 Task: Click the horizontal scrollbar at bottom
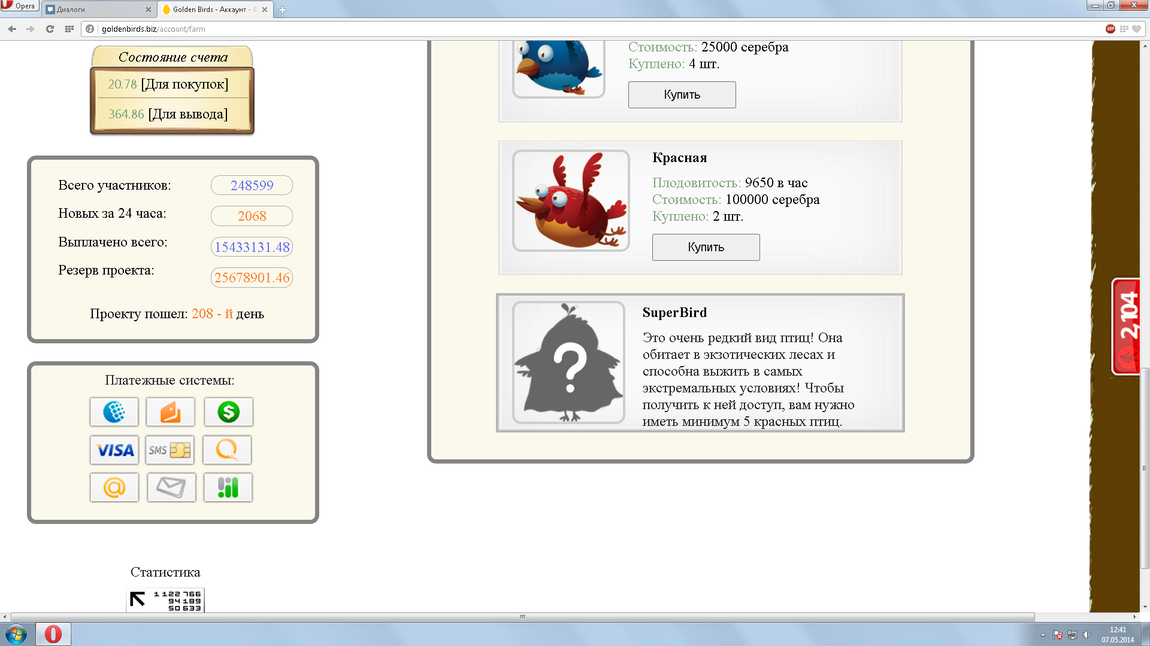522,617
